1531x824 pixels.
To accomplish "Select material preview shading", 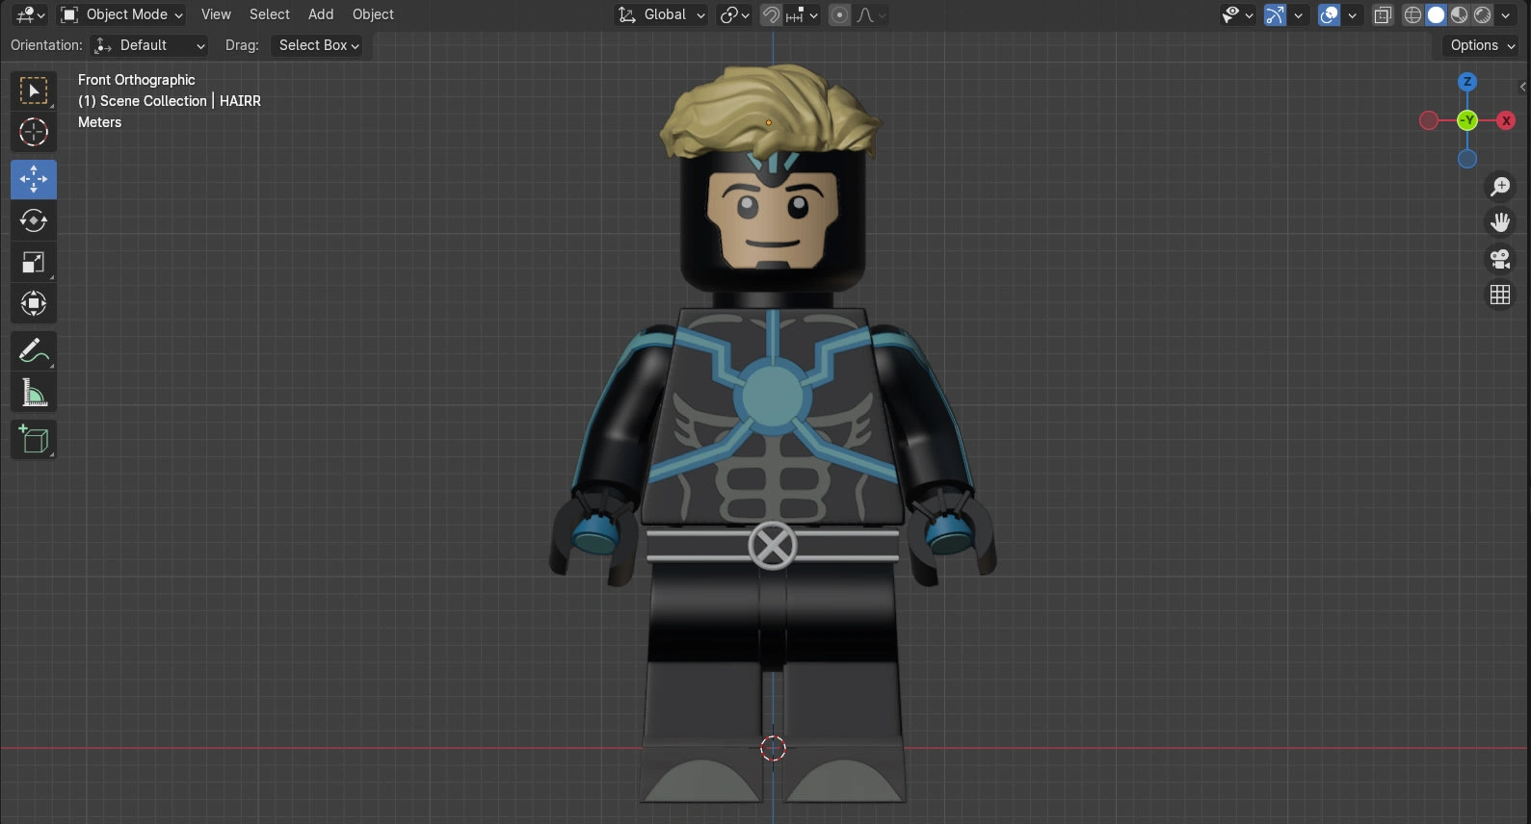I will (1459, 14).
